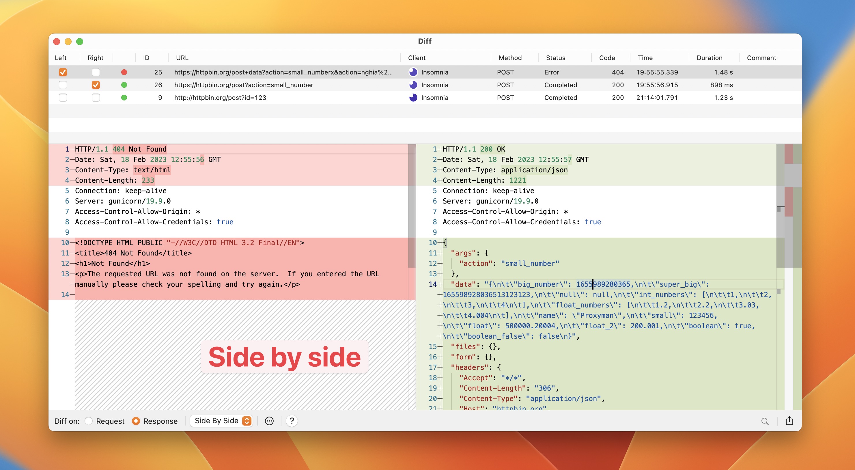Click the search magnifier icon
Screen dimensions: 855x470
click(x=765, y=421)
